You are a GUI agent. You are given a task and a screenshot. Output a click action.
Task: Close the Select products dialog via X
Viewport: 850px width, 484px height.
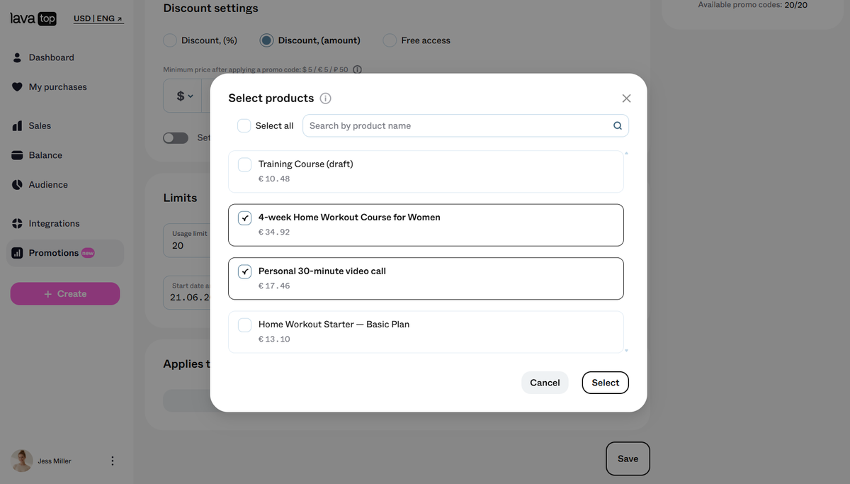626,99
